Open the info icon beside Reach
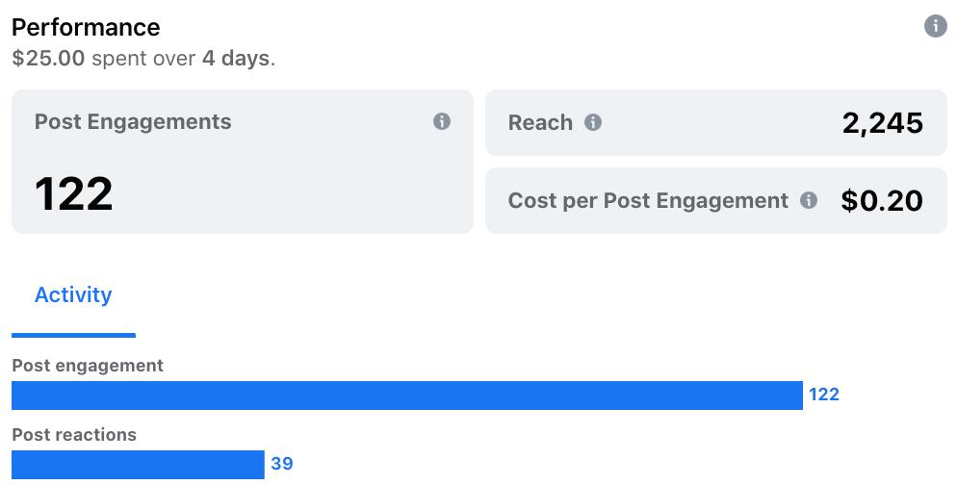The width and height of the screenshot is (957, 485). point(593,122)
